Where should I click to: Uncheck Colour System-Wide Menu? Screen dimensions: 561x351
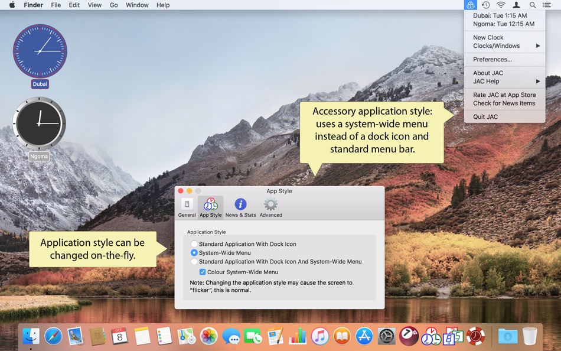(203, 271)
